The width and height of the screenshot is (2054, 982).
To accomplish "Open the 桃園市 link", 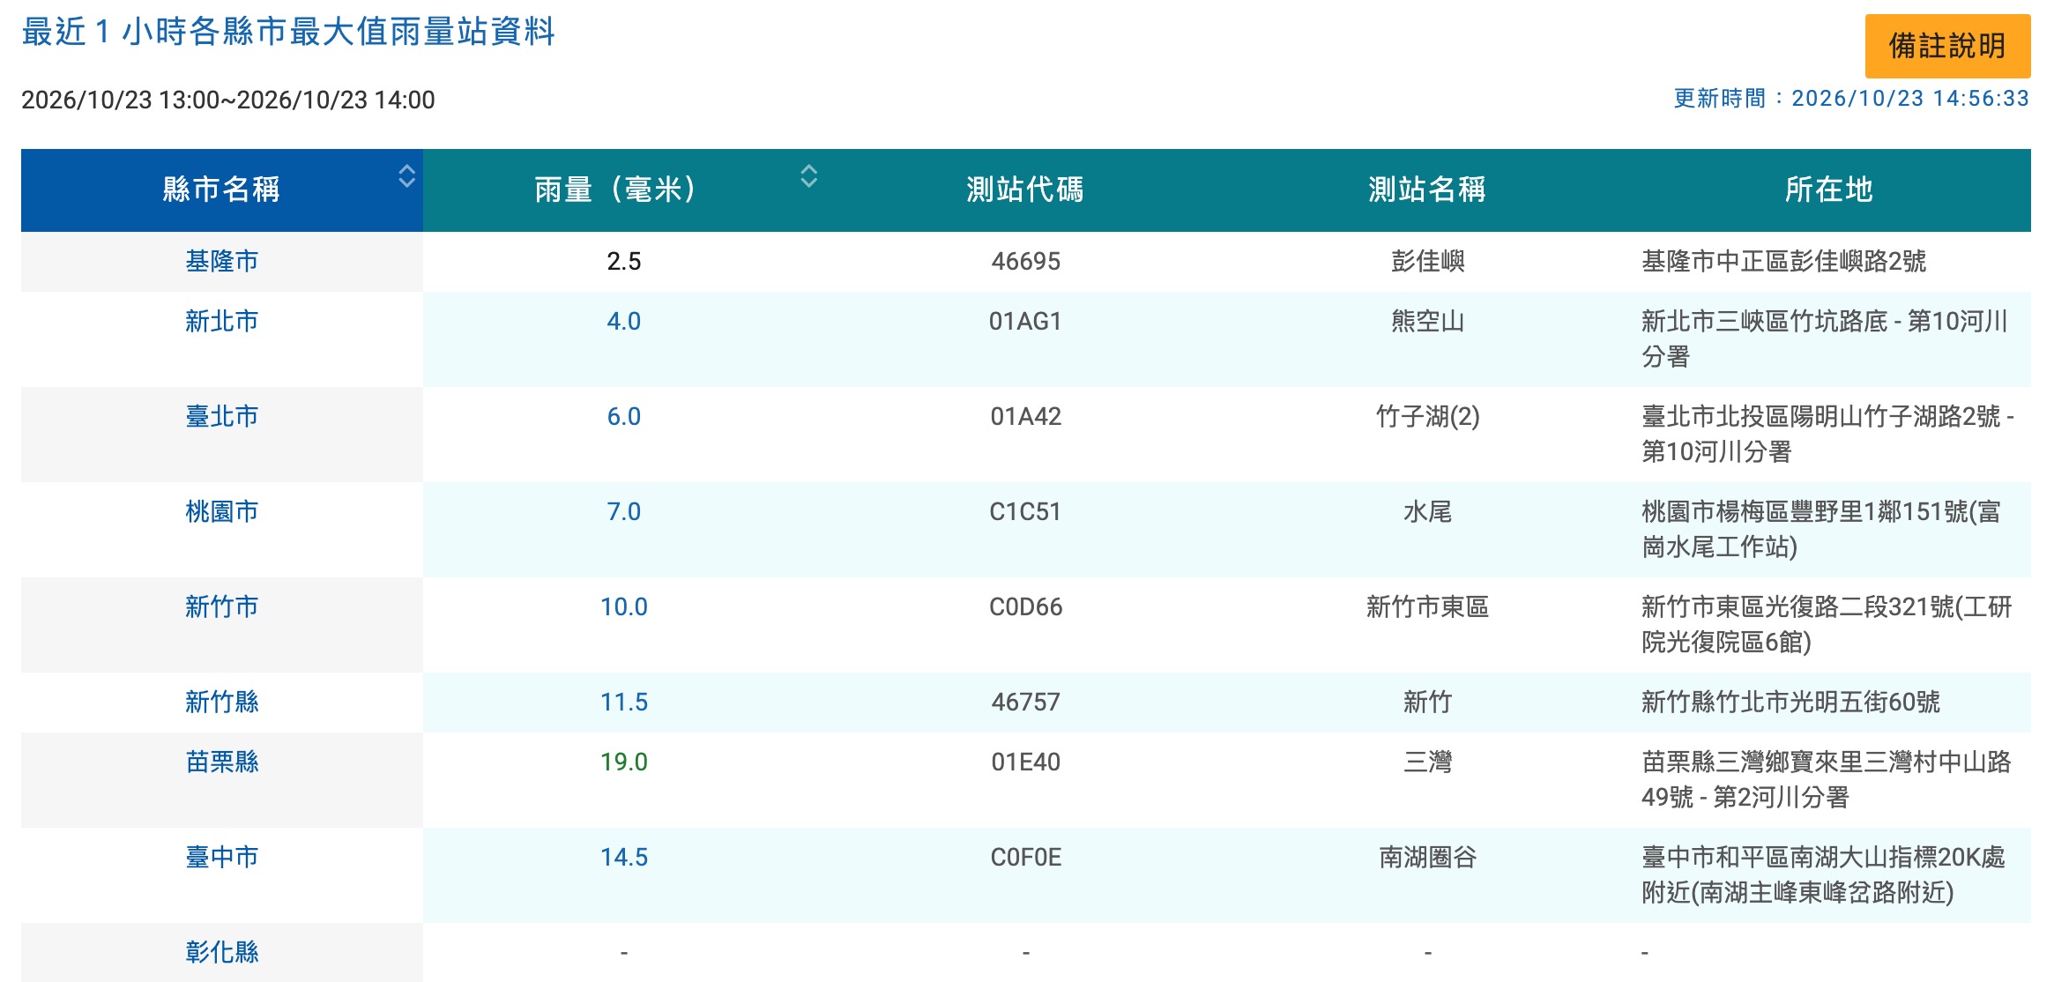I will pyautogui.click(x=222, y=511).
